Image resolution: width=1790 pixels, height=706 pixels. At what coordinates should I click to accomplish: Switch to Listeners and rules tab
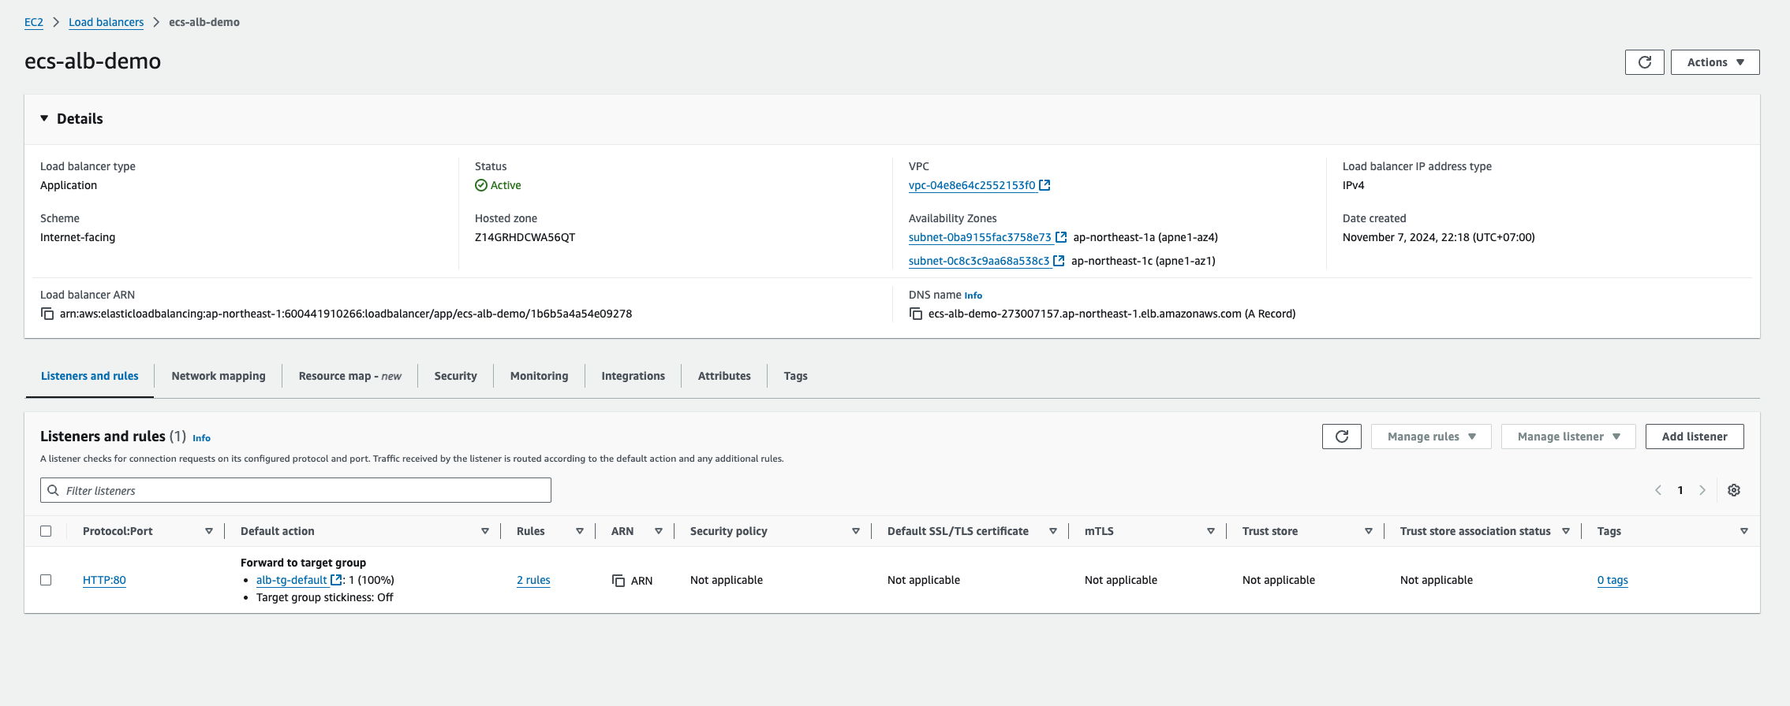point(89,376)
